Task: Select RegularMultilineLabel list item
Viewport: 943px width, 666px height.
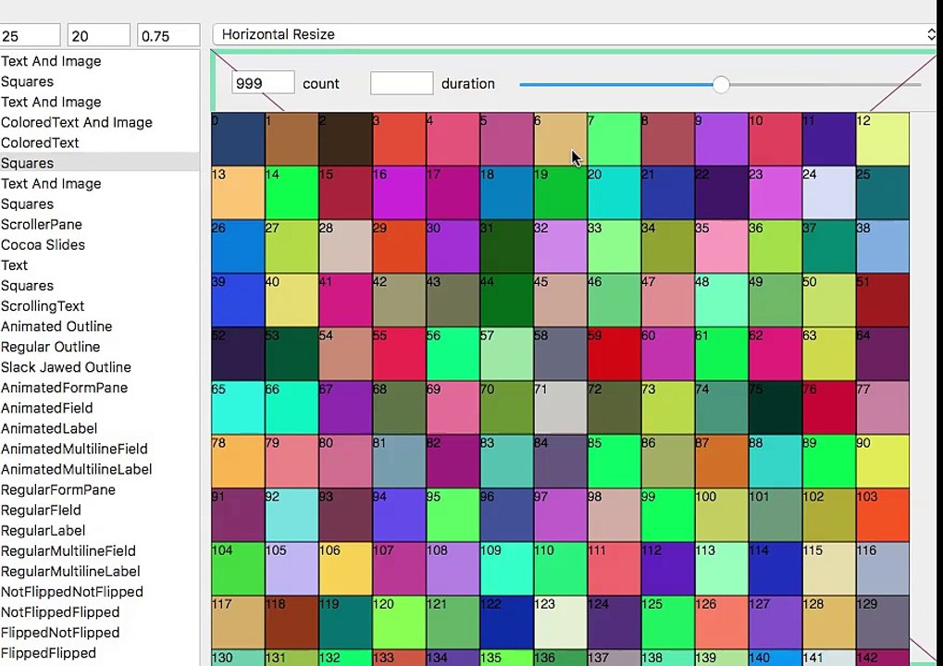Action: point(99,572)
